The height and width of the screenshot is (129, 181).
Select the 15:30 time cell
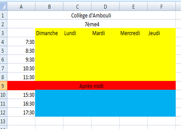pos(21,95)
